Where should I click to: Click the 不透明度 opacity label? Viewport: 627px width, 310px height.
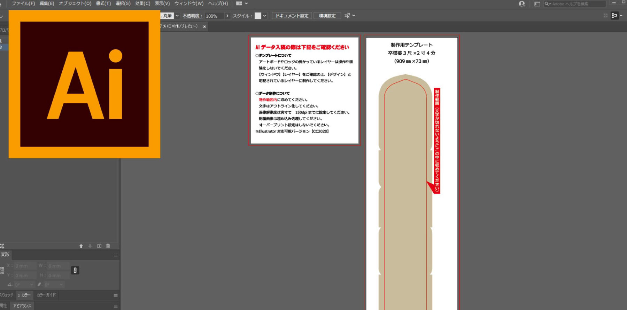193,16
